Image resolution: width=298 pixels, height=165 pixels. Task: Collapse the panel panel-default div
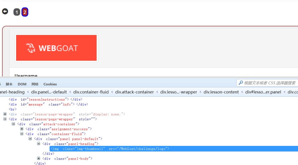30,139
